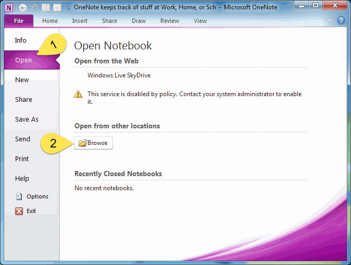Click the 'Recently Closed Notebooks' heading
Image resolution: width=351 pixels, height=265 pixels.
(118, 174)
